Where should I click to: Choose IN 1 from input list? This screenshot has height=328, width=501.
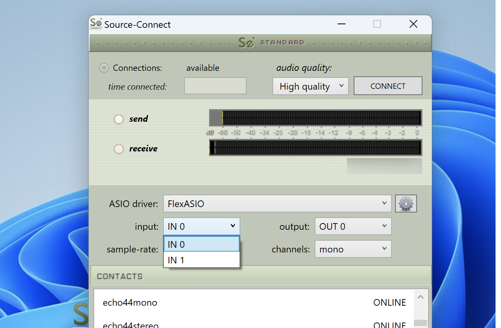click(201, 260)
